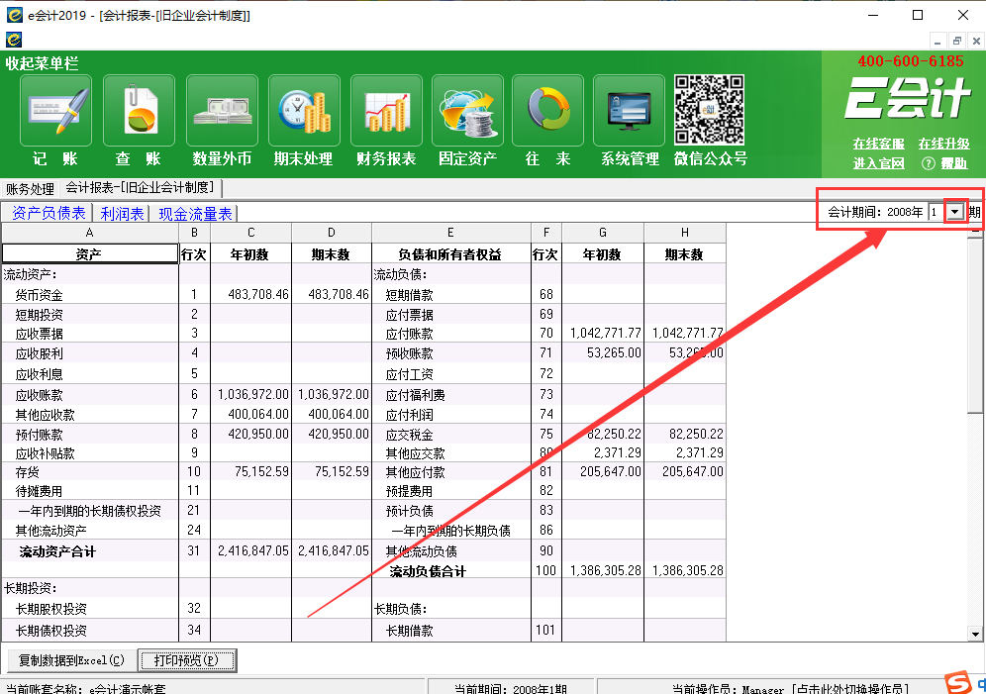Click the phone number 400-600-6185
The height and width of the screenshot is (694, 986).
coord(911,61)
